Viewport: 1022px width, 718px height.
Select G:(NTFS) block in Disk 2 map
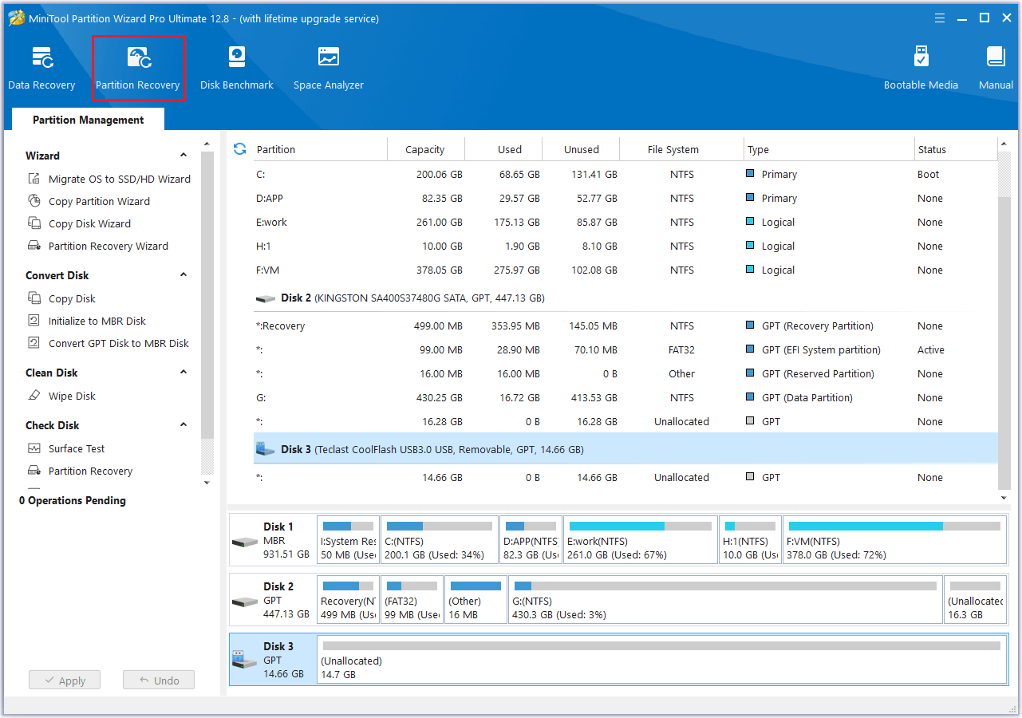point(725,600)
